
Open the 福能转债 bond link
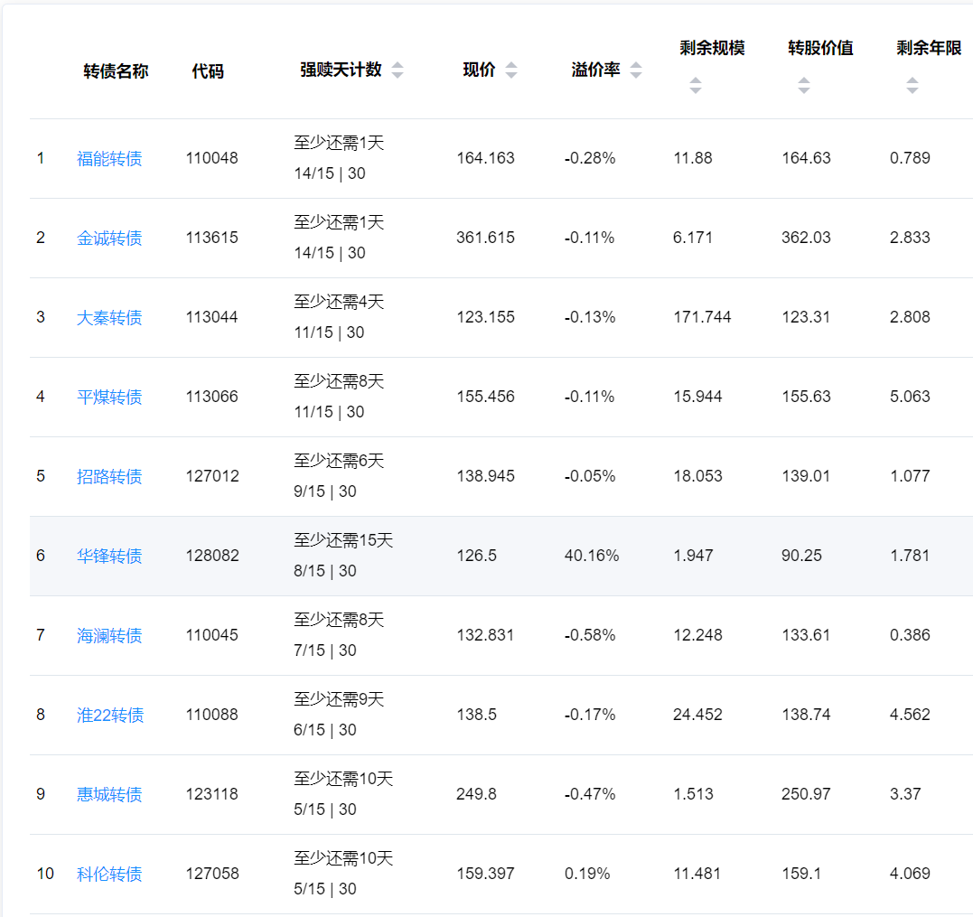[109, 159]
